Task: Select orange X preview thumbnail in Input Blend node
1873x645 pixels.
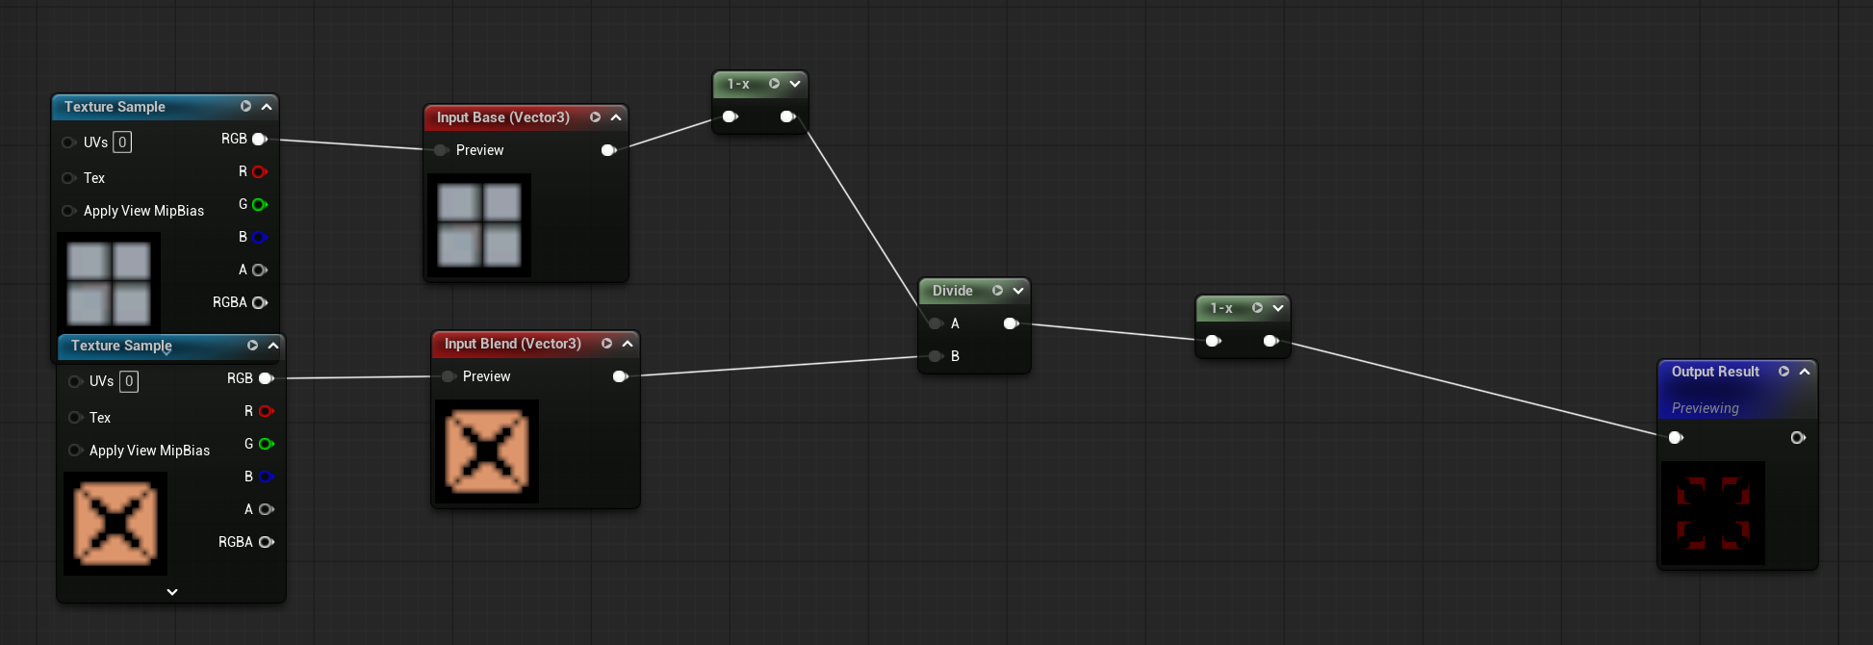Action: [487, 451]
